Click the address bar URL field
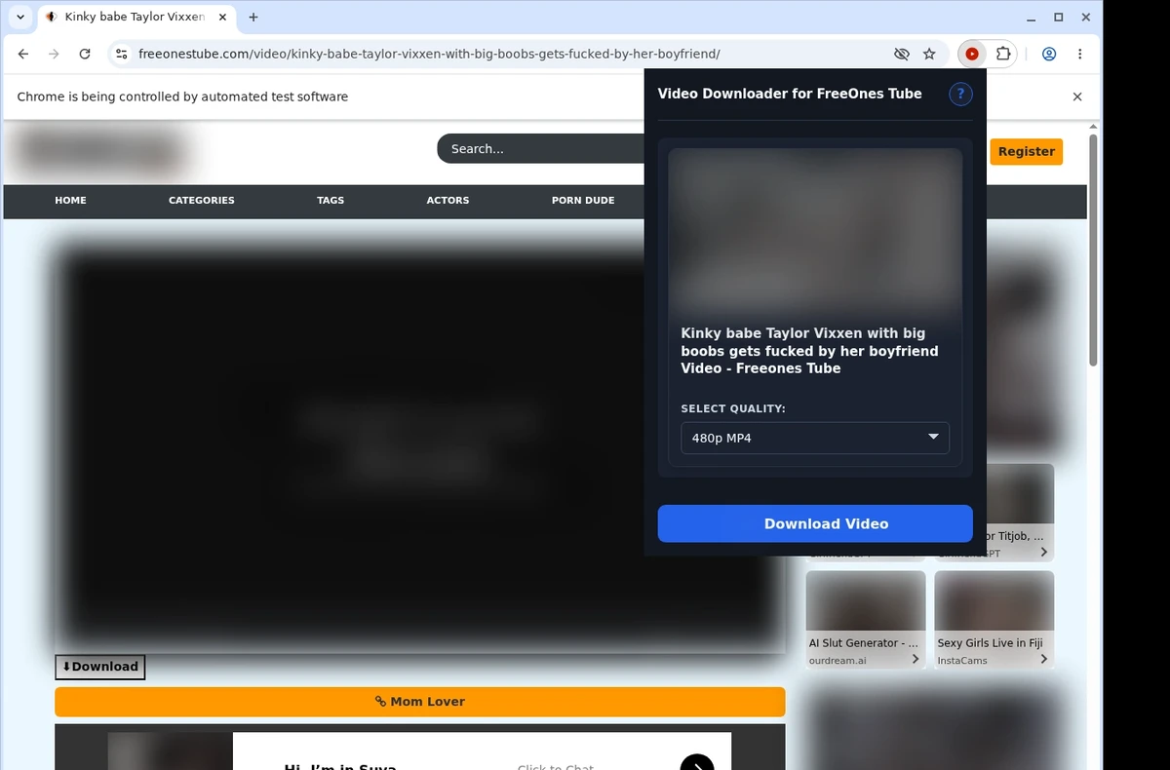This screenshot has height=770, width=1170. (507, 54)
